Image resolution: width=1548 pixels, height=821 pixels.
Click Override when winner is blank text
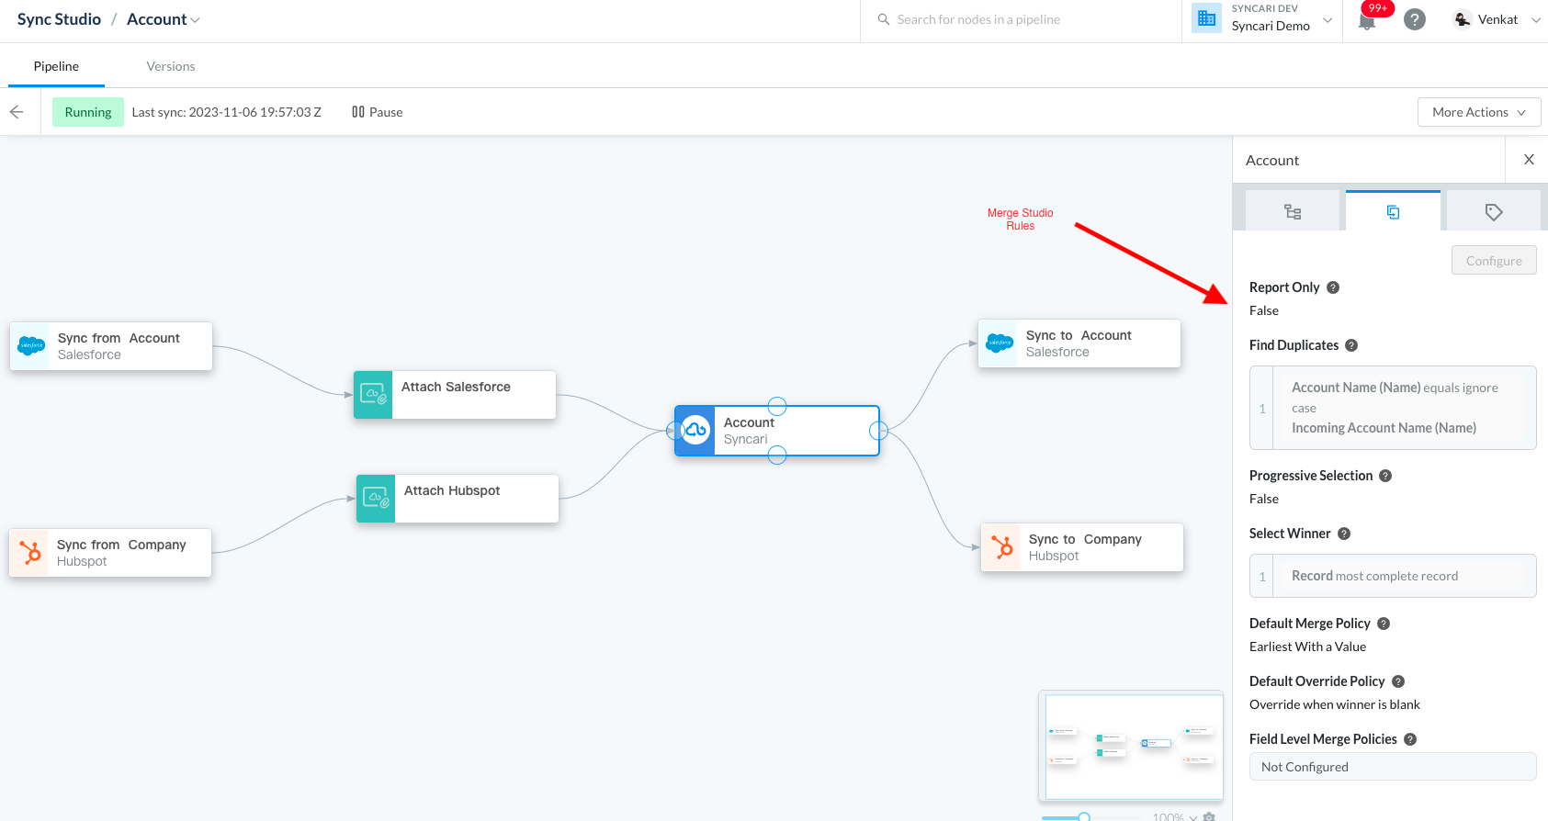tap(1335, 704)
